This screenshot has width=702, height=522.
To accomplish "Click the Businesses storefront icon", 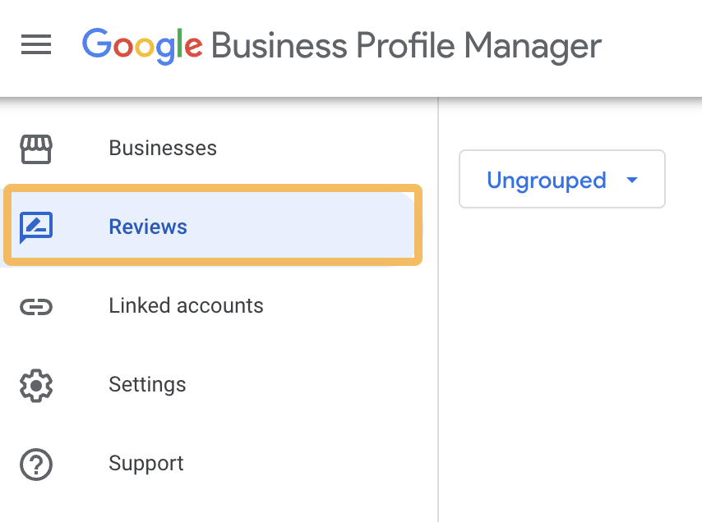I will (x=36, y=149).
